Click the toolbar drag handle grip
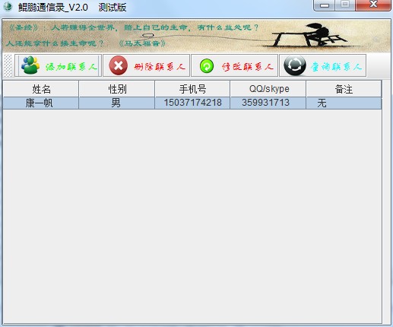 tap(8, 65)
